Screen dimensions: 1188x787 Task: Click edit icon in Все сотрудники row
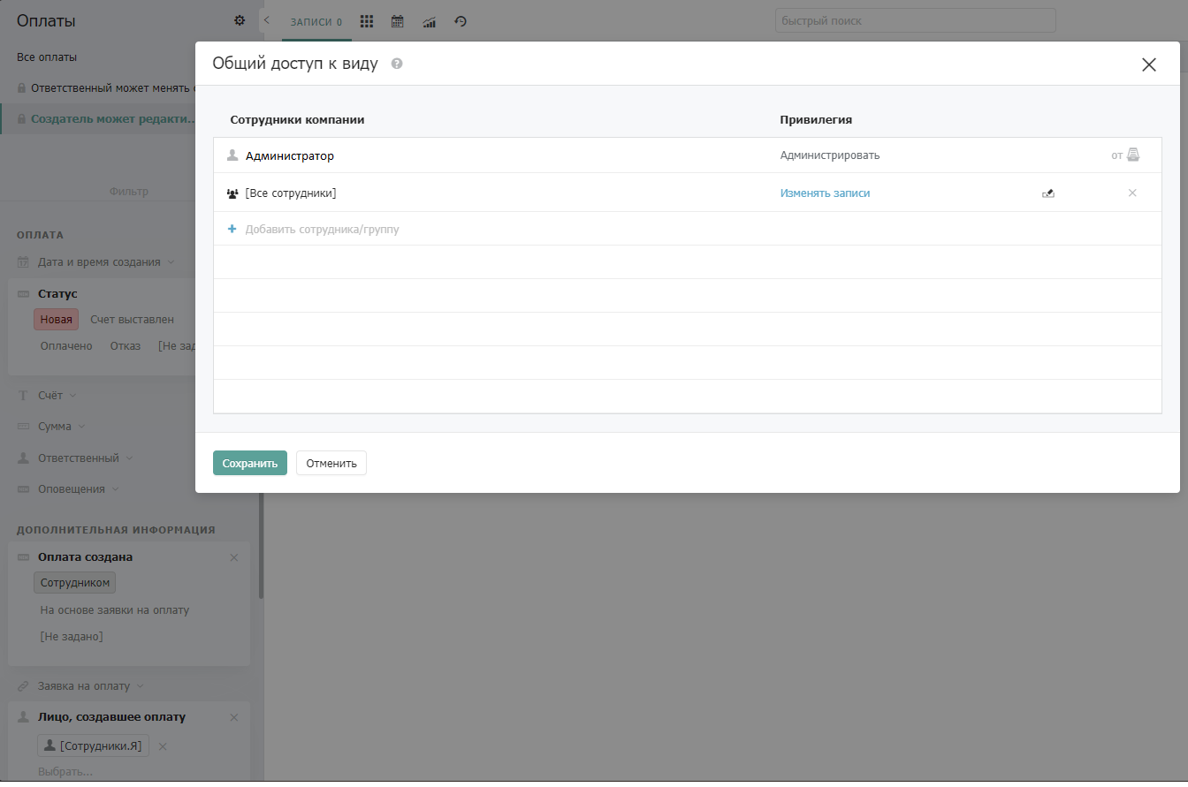(x=1048, y=193)
